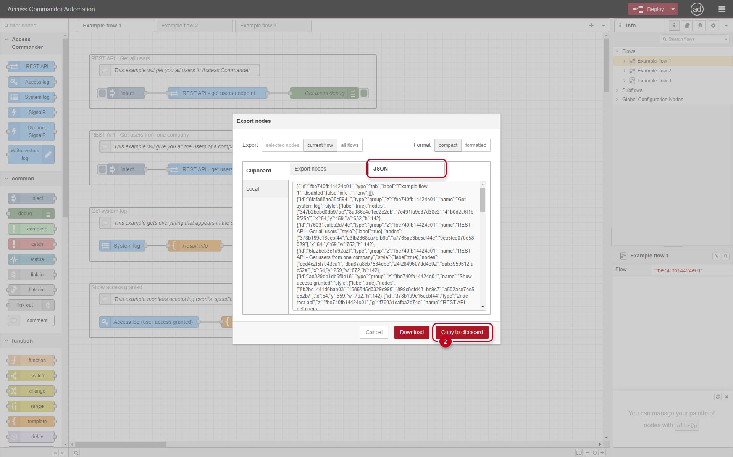This screenshot has height=457, width=733.
Task: Select Example flow 3 in info tree
Action: click(654, 80)
